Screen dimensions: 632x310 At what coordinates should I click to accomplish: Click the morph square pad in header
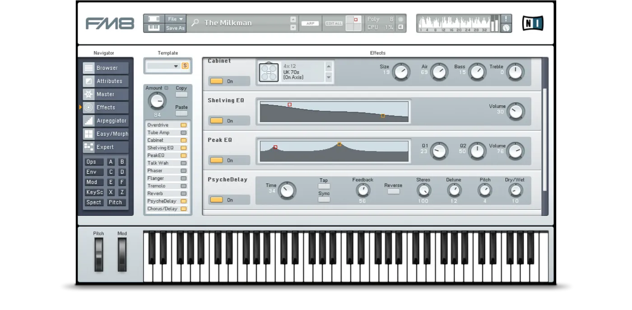click(x=353, y=23)
